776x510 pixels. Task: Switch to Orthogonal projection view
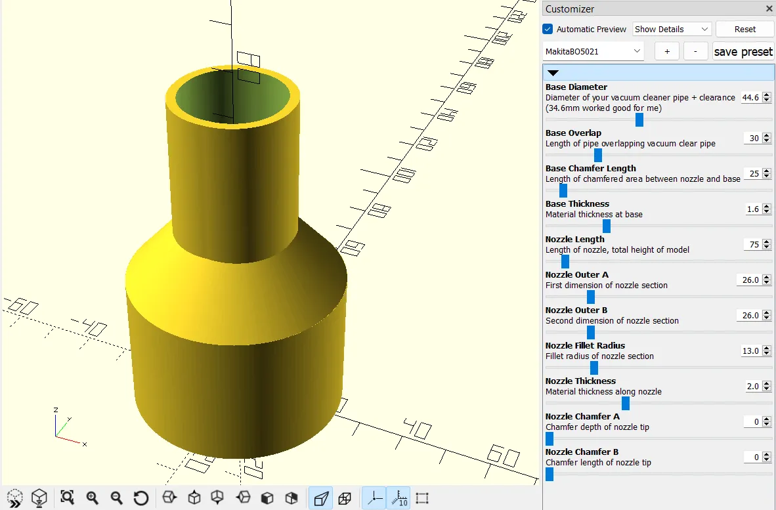click(x=345, y=498)
